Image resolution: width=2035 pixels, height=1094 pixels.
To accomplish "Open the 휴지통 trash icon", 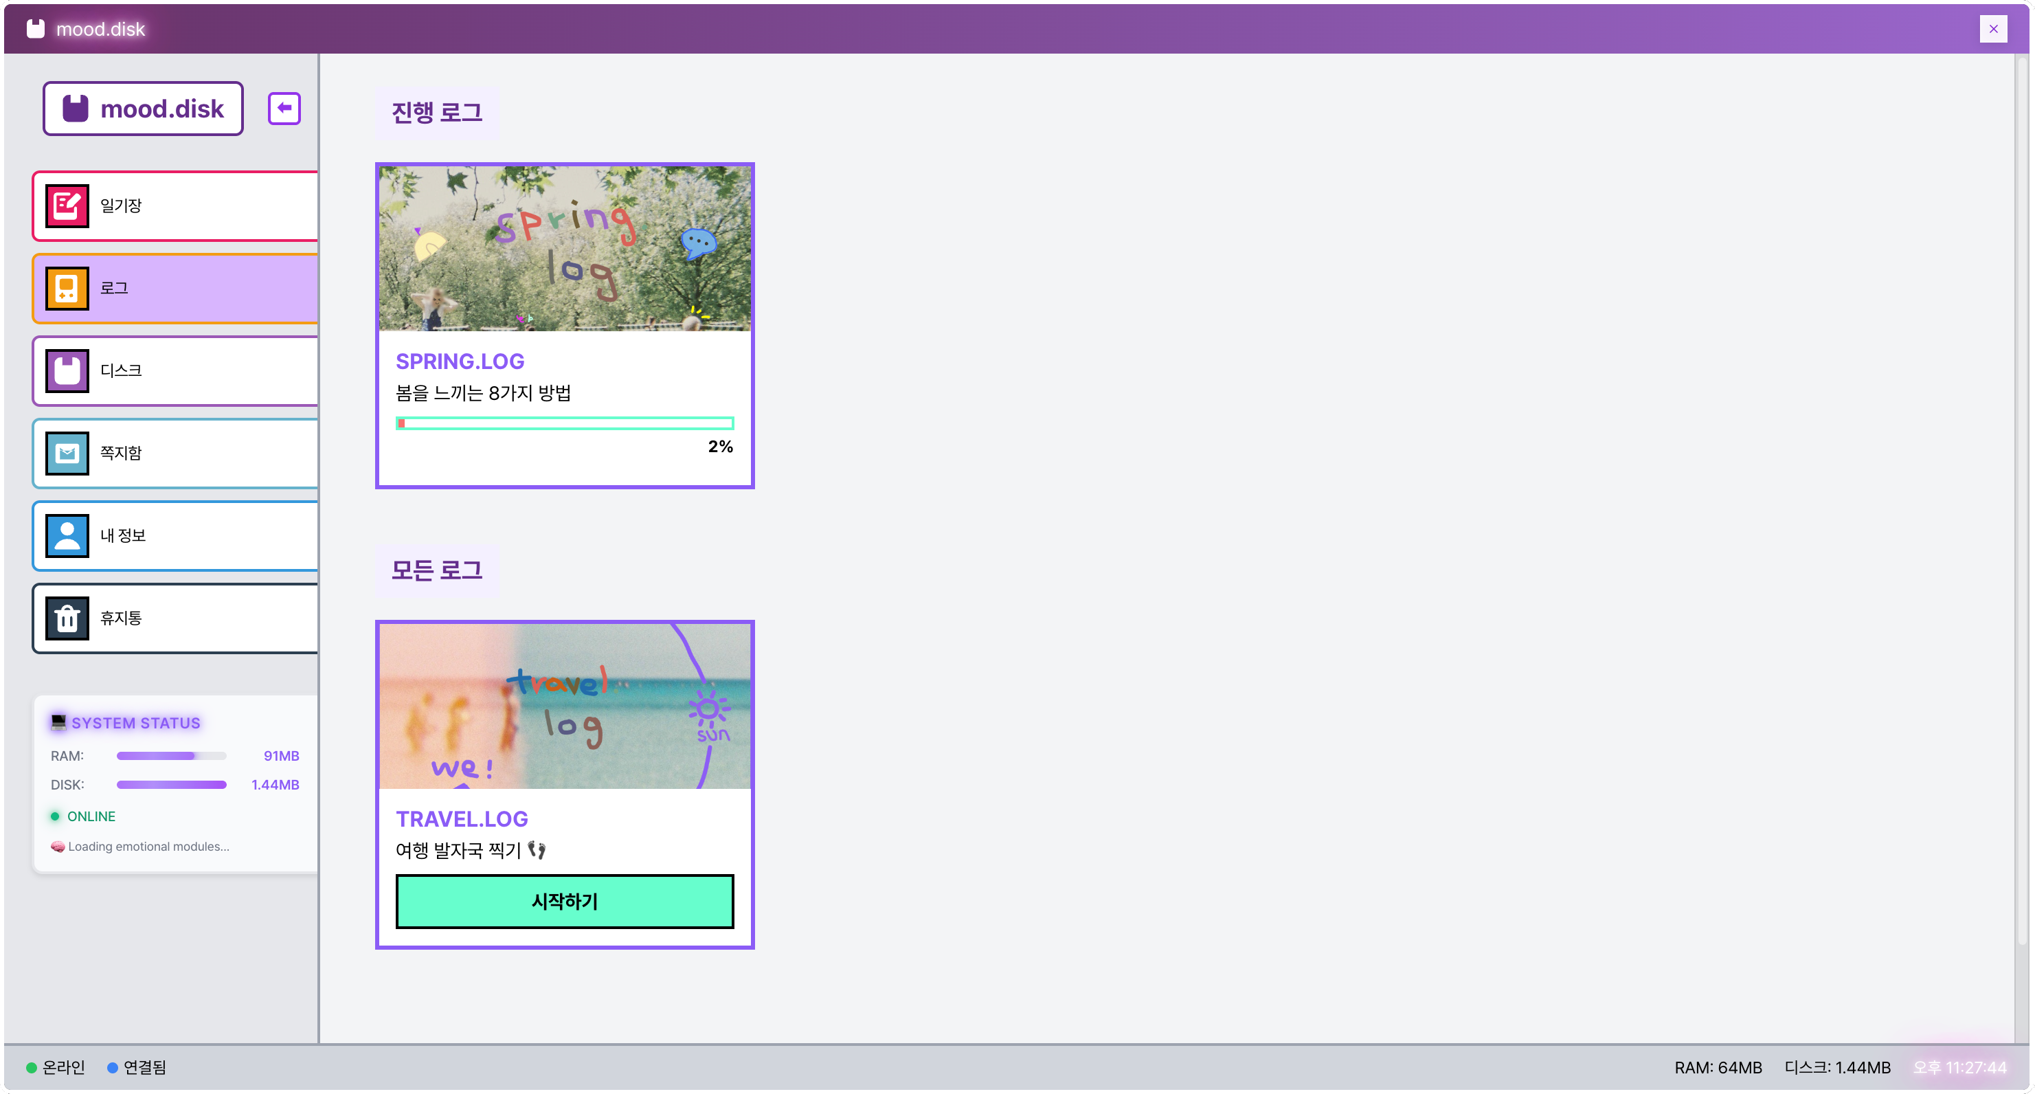I will point(67,618).
